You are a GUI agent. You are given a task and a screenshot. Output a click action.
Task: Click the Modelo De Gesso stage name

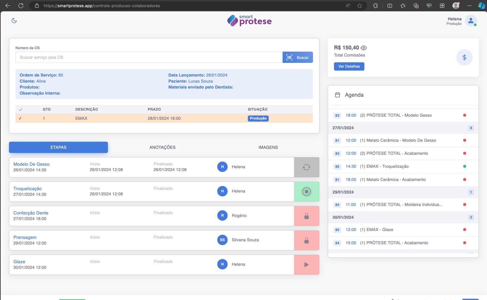point(31,164)
